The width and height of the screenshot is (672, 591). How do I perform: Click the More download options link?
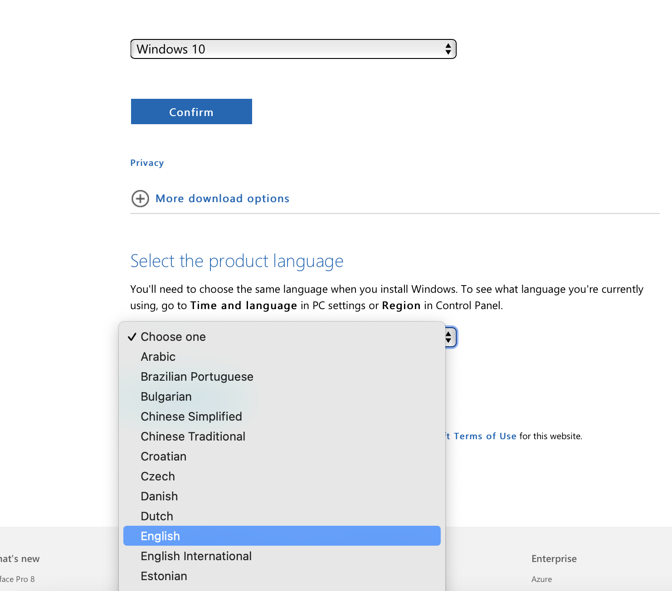(222, 199)
